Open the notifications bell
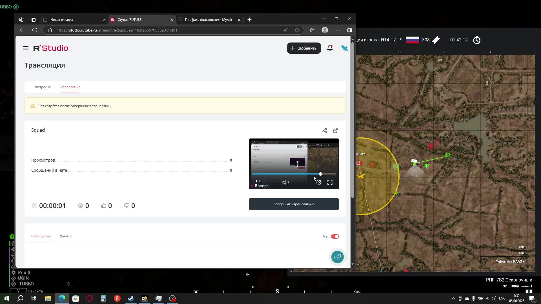This screenshot has width=541, height=304. [x=330, y=48]
